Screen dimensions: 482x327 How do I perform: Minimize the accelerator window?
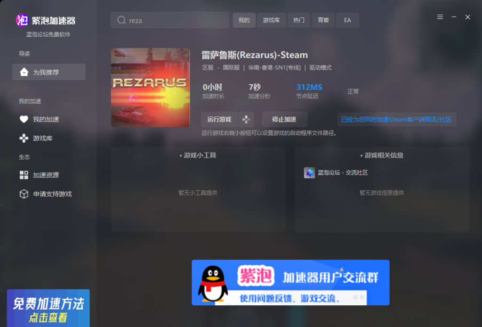click(x=454, y=17)
